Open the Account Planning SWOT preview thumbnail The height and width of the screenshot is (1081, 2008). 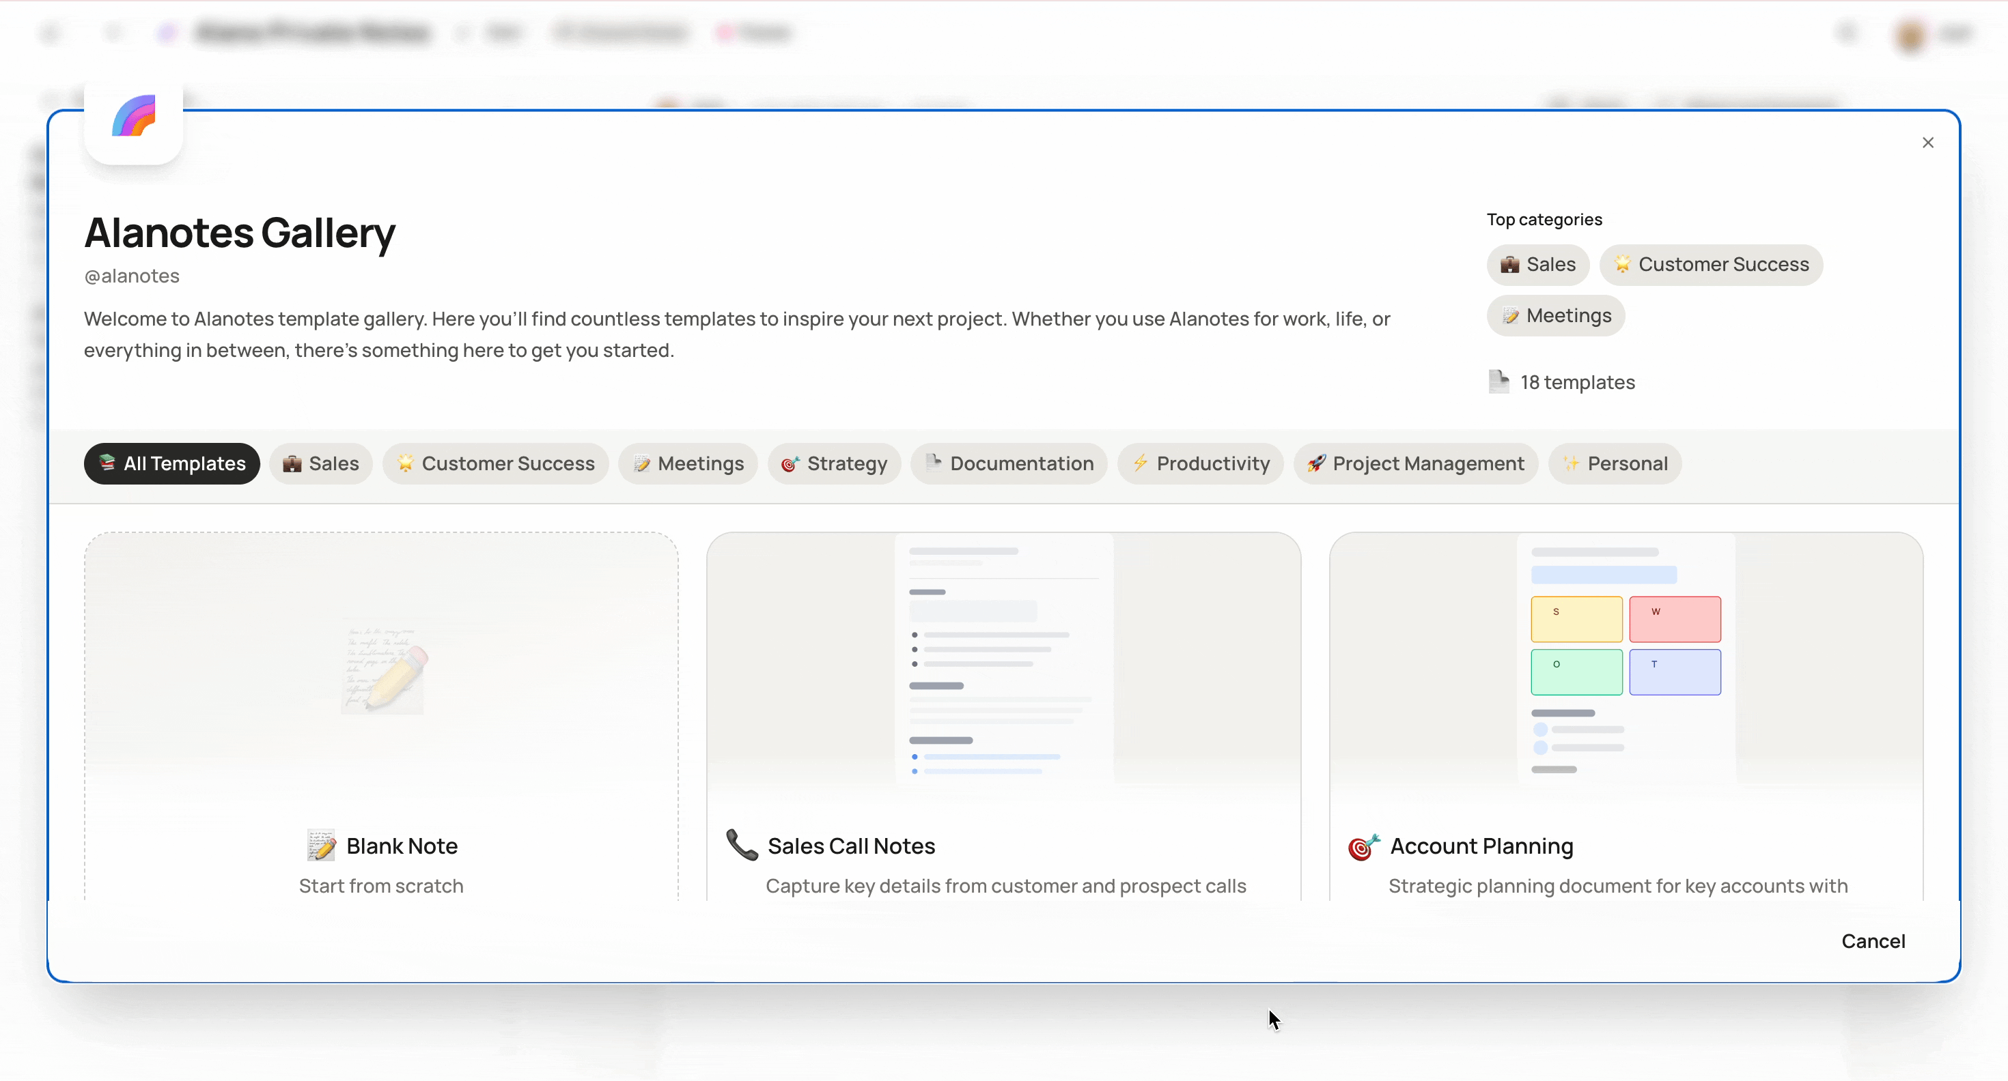pos(1626,668)
